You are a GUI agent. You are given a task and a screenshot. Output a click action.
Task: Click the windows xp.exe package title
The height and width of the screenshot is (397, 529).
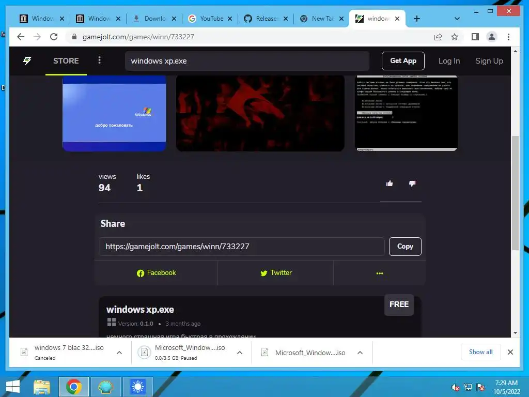(140, 310)
